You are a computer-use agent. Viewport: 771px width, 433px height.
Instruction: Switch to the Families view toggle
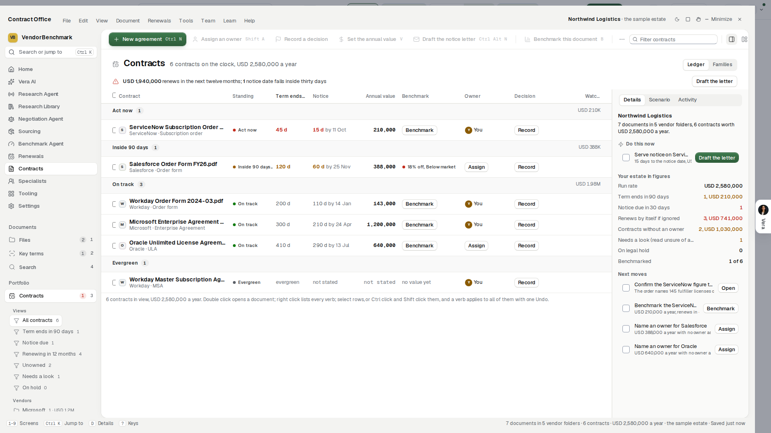(722, 65)
